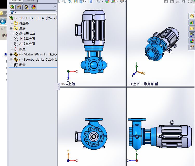Open SolidWorks Resources home task pane
The width and height of the screenshot is (195, 166).
pyautogui.click(x=192, y=16)
